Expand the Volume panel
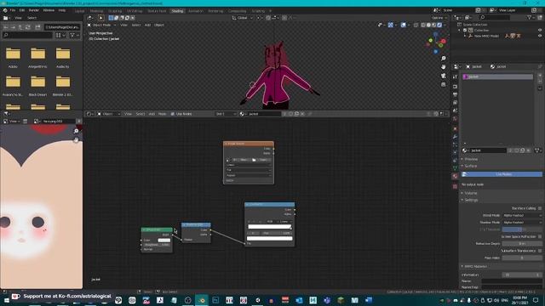This screenshot has width=545, height=306. click(471, 193)
